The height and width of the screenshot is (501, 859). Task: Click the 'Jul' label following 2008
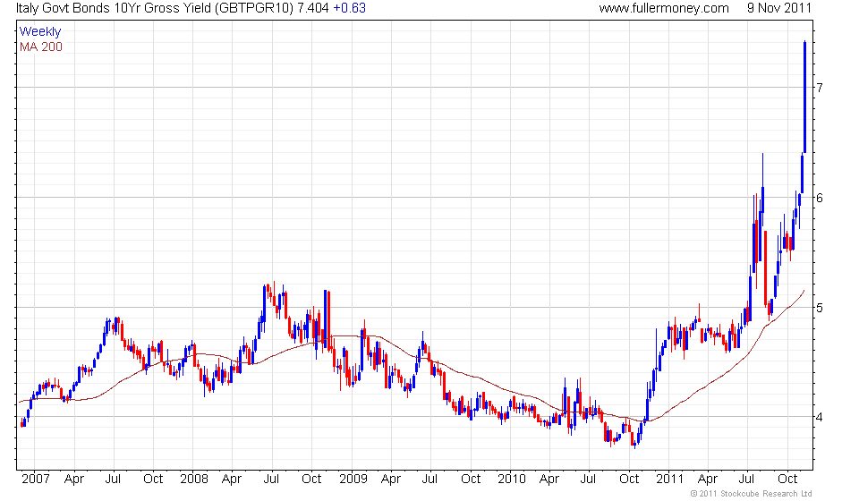pyautogui.click(x=271, y=480)
